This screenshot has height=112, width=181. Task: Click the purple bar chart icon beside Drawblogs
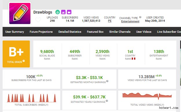tap(63, 12)
